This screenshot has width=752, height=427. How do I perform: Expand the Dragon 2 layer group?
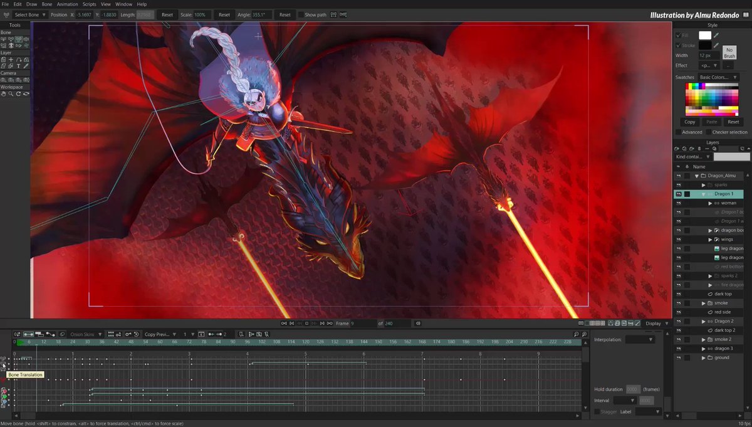(704, 321)
